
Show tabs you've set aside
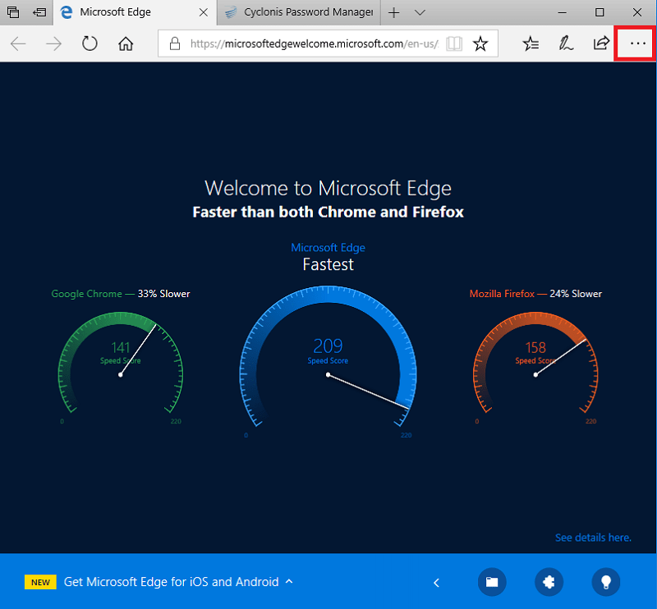(13, 12)
